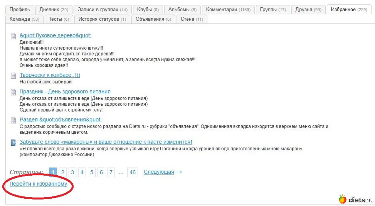Select the "Друзья" tab
375x206 pixels.
click(308, 9)
